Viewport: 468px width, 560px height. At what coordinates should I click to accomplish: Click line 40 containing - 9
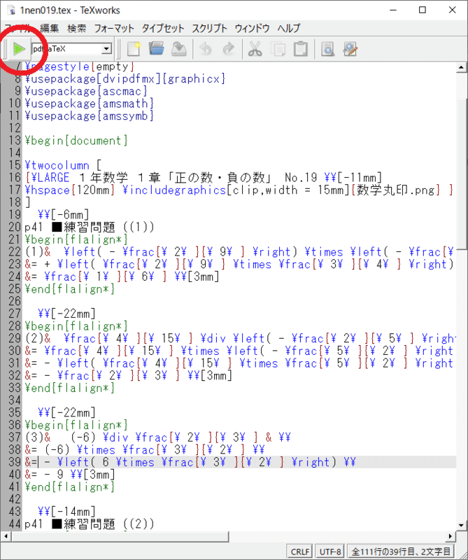[x=70, y=475]
